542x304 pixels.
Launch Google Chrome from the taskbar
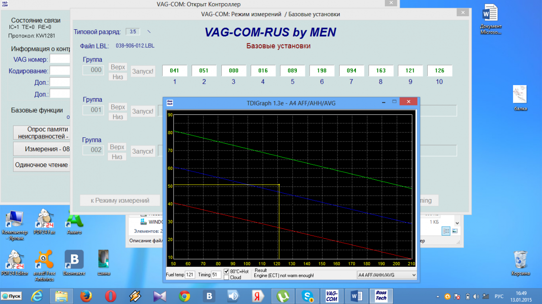click(x=184, y=296)
